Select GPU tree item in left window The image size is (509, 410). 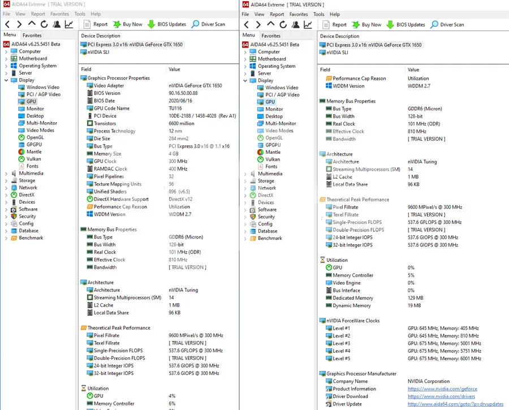click(27, 101)
